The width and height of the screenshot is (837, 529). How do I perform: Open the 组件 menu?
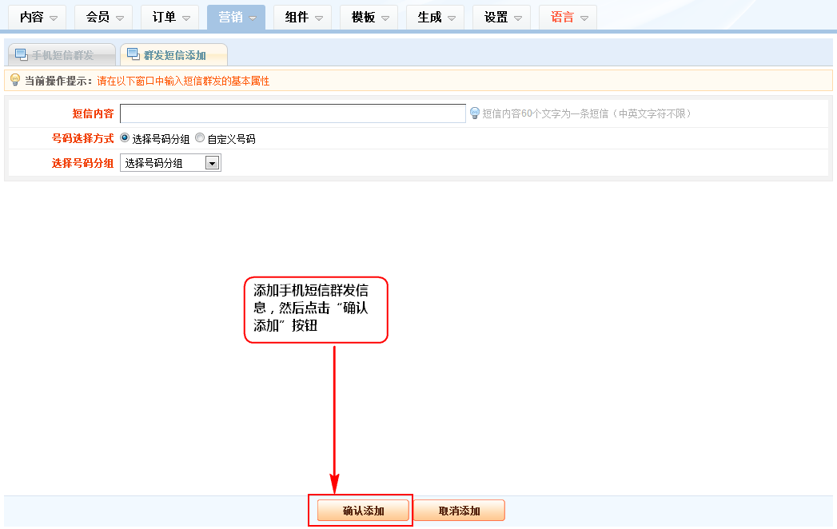tap(303, 18)
